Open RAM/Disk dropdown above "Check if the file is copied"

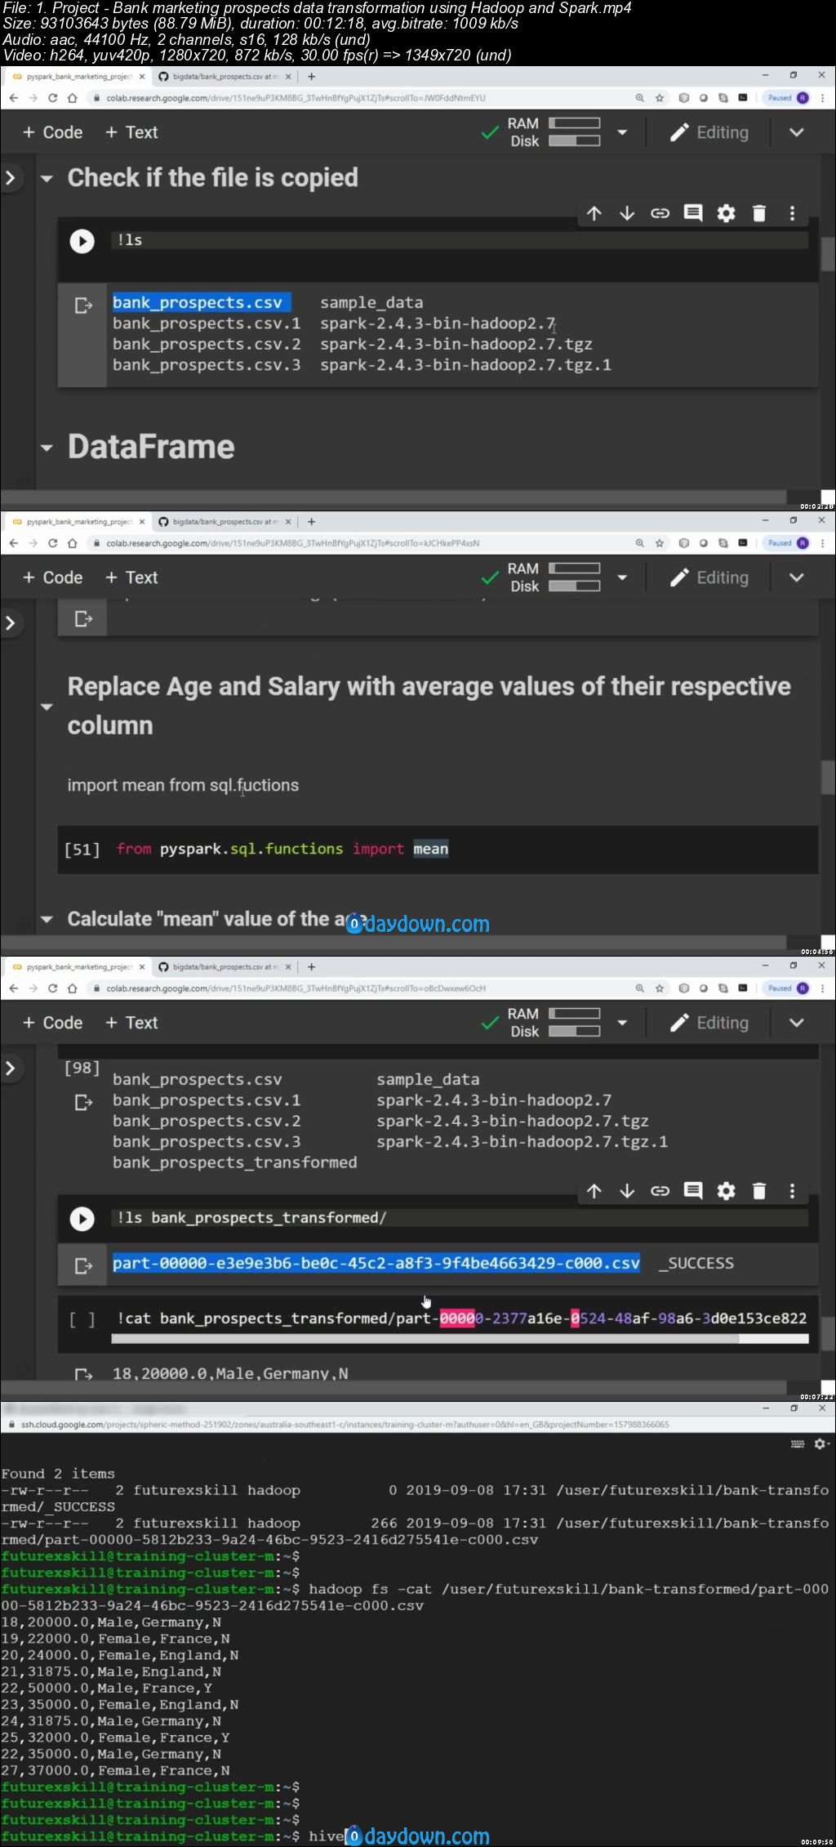pos(622,132)
